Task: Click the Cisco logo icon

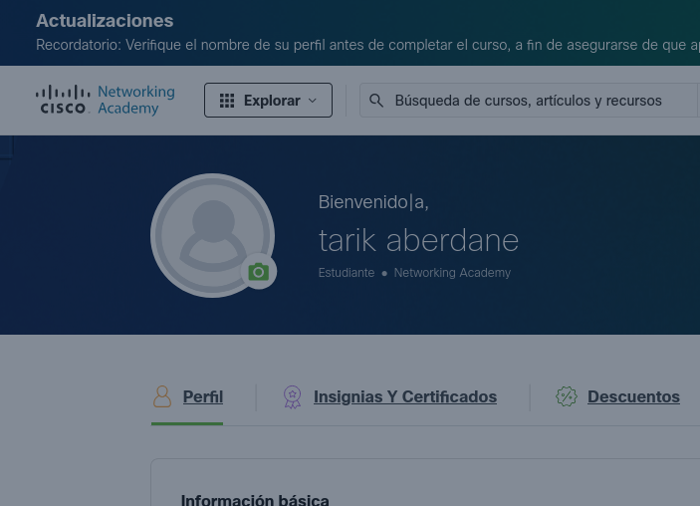Action: point(63,100)
